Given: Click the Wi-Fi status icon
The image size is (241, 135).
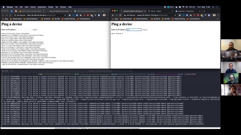Looking at the screenshot, I should click(183, 7).
